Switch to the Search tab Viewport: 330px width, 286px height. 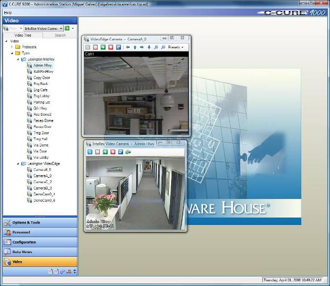[60, 36]
